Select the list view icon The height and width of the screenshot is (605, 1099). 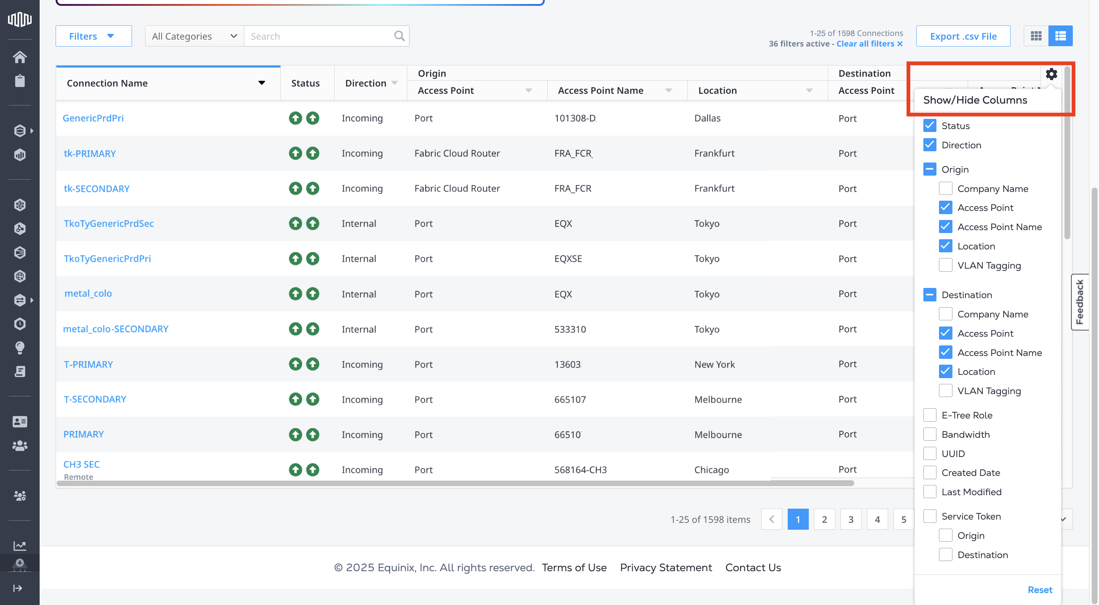tap(1060, 36)
